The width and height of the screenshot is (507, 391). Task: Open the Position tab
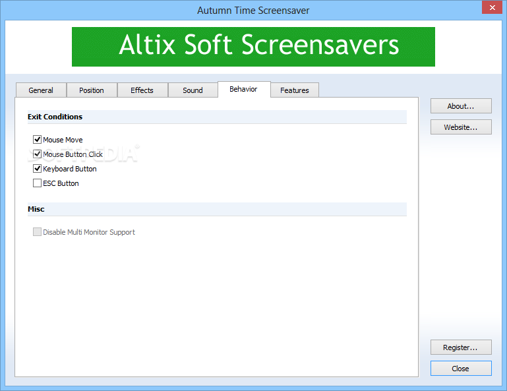coord(92,90)
